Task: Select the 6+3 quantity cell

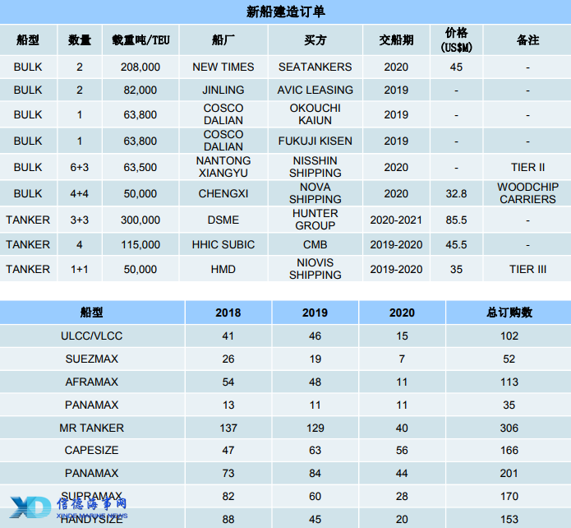Action: coord(80,168)
